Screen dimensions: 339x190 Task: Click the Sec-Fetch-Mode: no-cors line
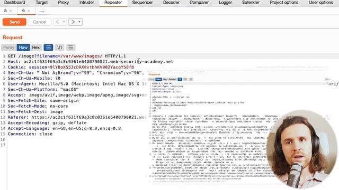[38, 107]
